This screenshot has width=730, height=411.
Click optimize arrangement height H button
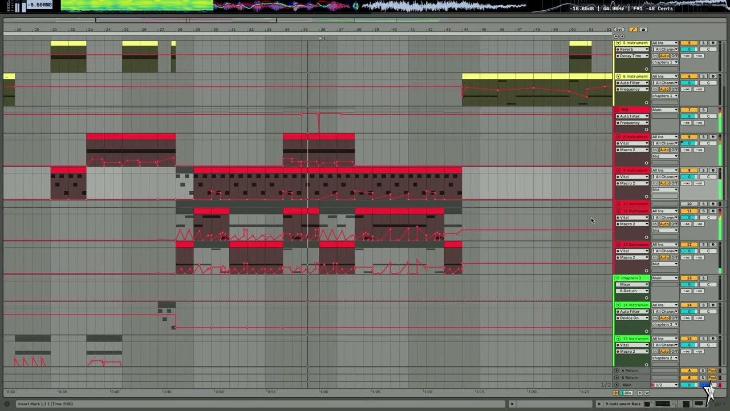(640, 393)
